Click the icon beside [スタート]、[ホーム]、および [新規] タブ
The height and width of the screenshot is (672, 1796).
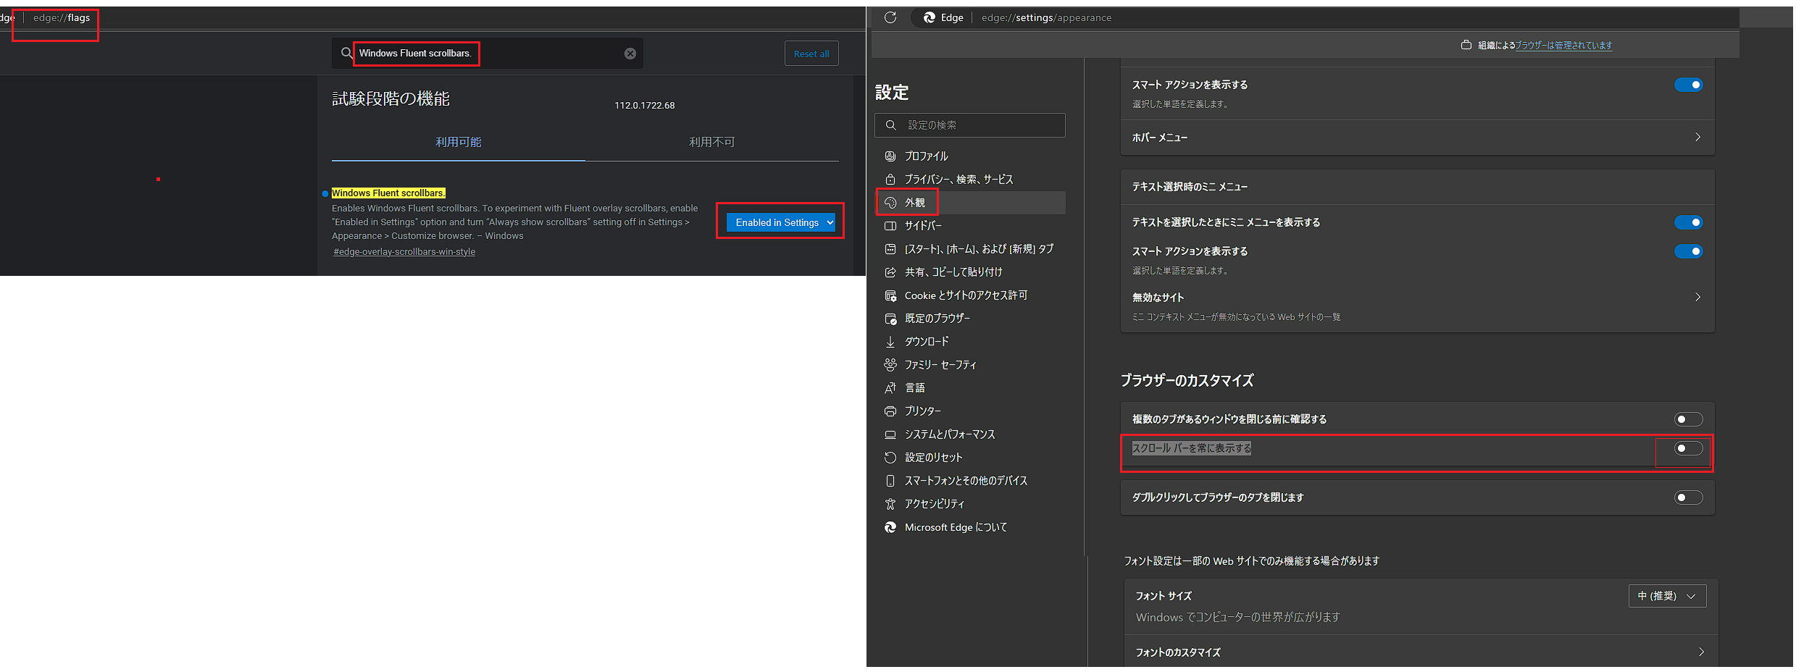tap(890, 249)
